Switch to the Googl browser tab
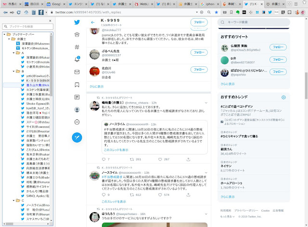Viewport: 308px width, 227px height. click(56, 4)
